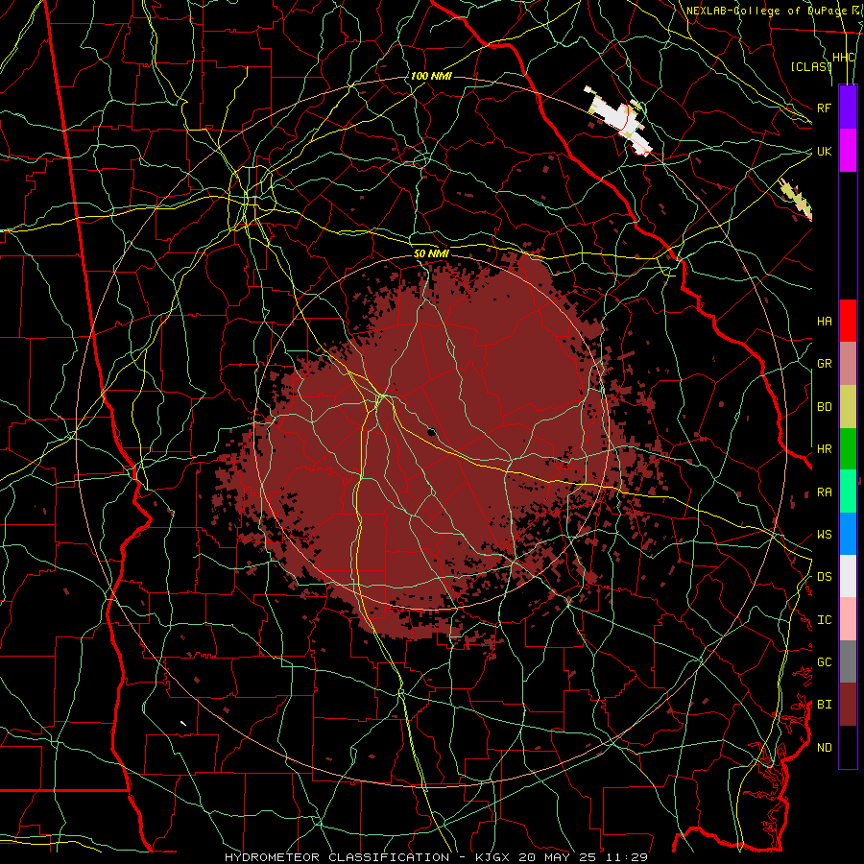Click the GR legend label
Viewport: 864px width, 864px height.
(x=824, y=364)
